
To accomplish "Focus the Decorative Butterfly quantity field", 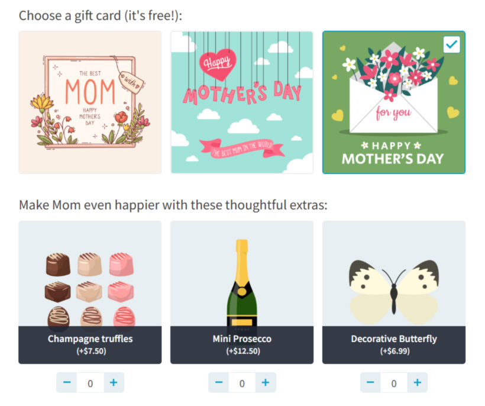I will pos(394,384).
